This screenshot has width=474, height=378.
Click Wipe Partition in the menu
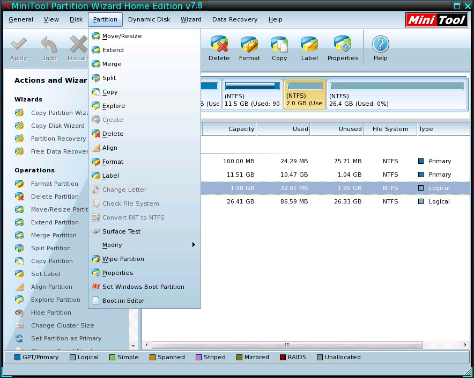pos(123,259)
